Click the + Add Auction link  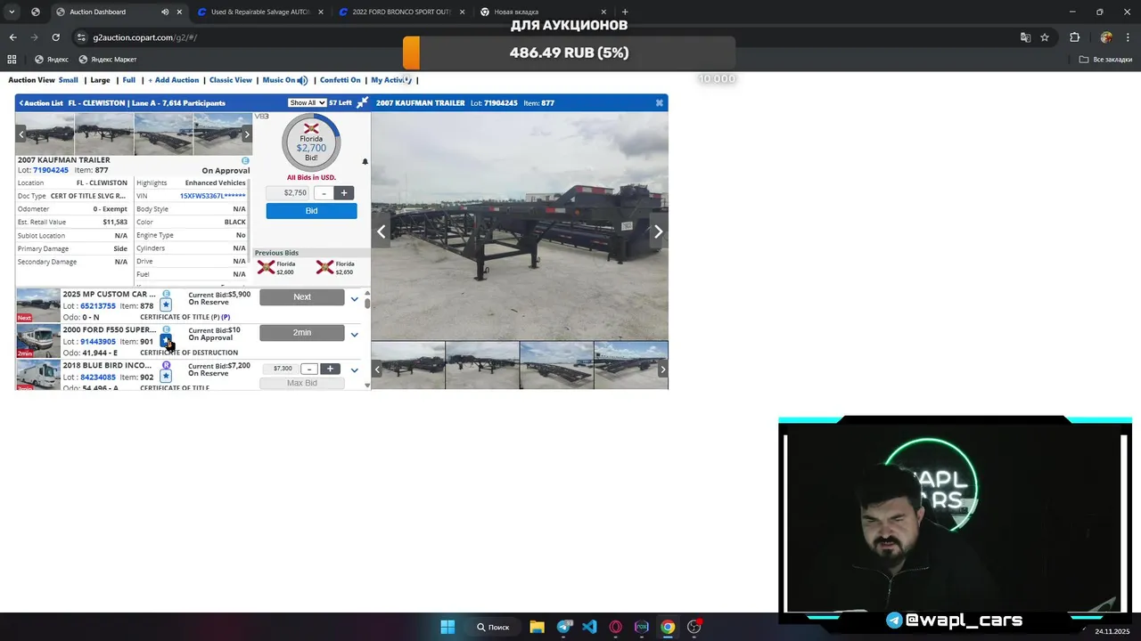coord(174,80)
